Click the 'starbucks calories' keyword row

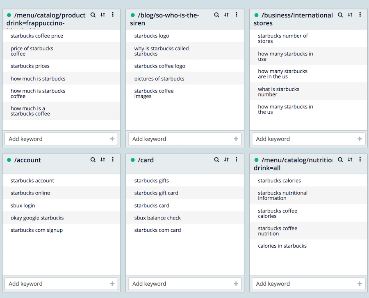click(279, 181)
